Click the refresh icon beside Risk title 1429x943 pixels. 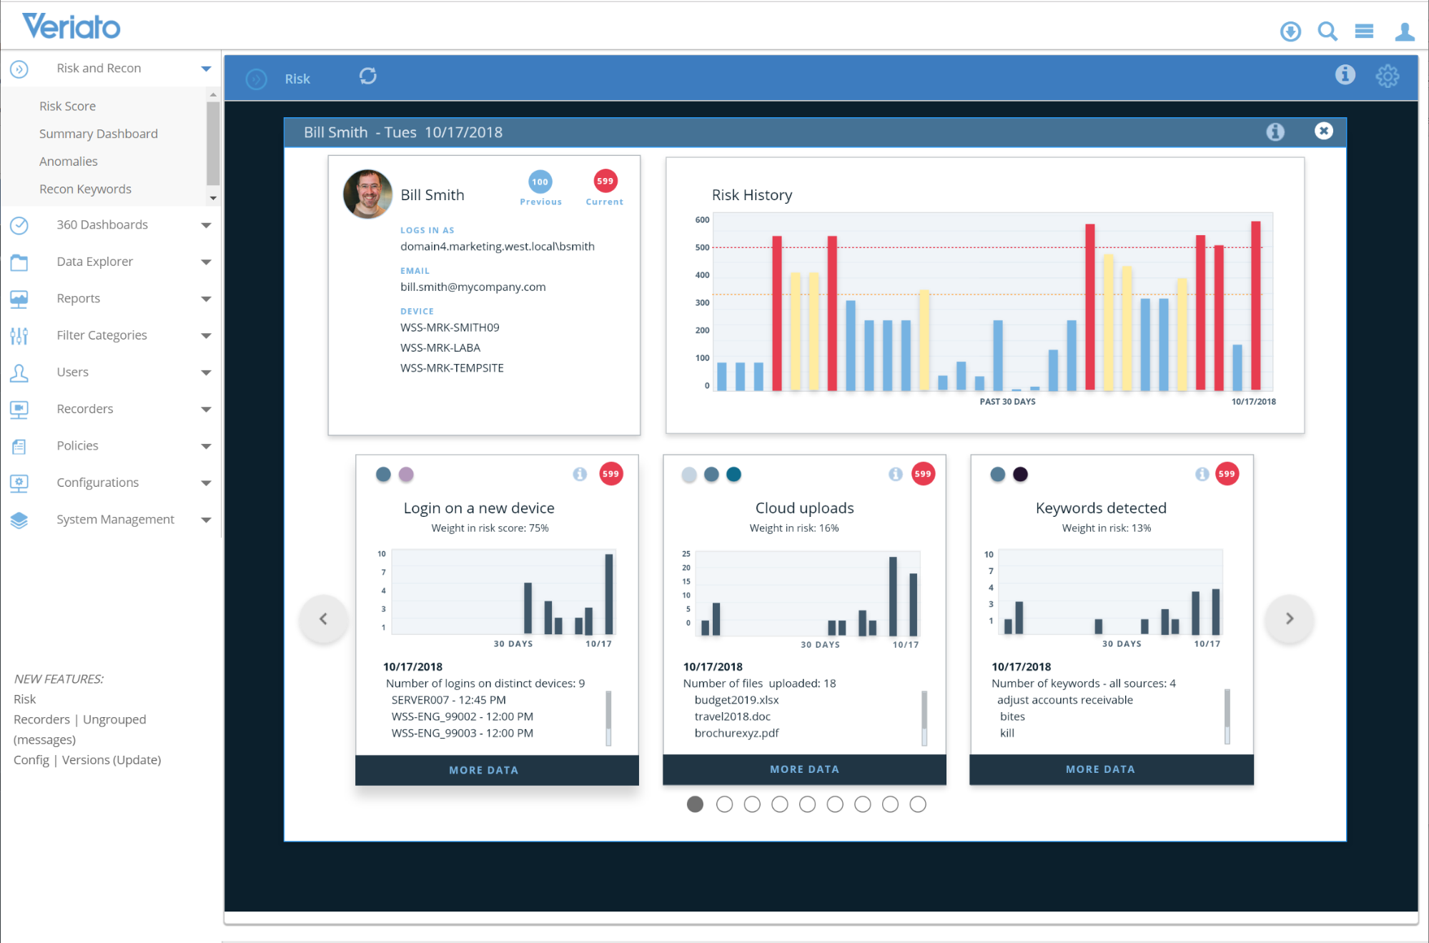pos(367,76)
